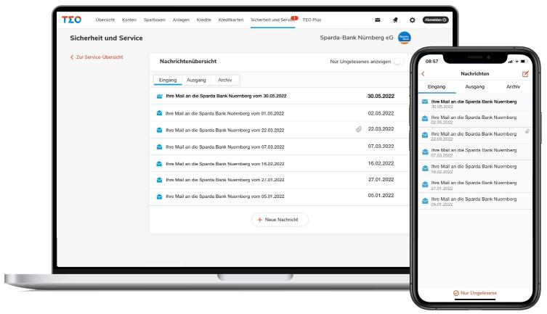Open desktop message title vom 07.03.2022

point(225,147)
